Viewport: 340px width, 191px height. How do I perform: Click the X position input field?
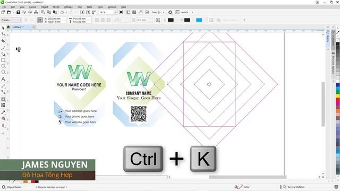click(56, 19)
